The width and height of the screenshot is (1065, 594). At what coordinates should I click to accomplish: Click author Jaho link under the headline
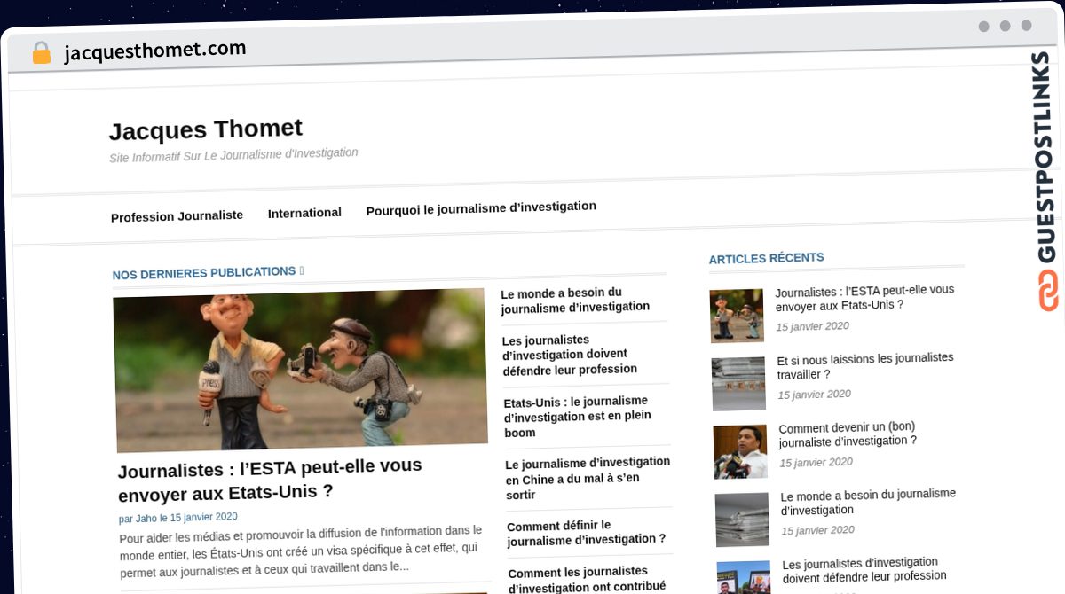145,518
